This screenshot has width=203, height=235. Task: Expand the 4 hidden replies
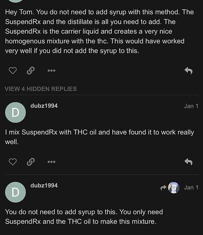[41, 89]
